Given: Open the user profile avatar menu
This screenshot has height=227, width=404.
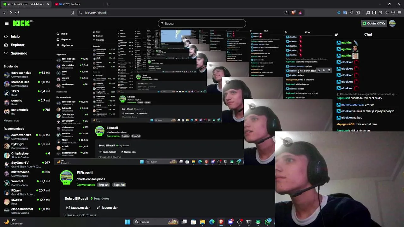Looking at the screenshot, I should pyautogui.click(x=392, y=23).
